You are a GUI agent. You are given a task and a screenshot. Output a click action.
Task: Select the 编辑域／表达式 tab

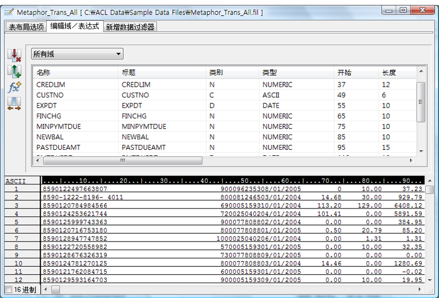[x=75, y=26]
